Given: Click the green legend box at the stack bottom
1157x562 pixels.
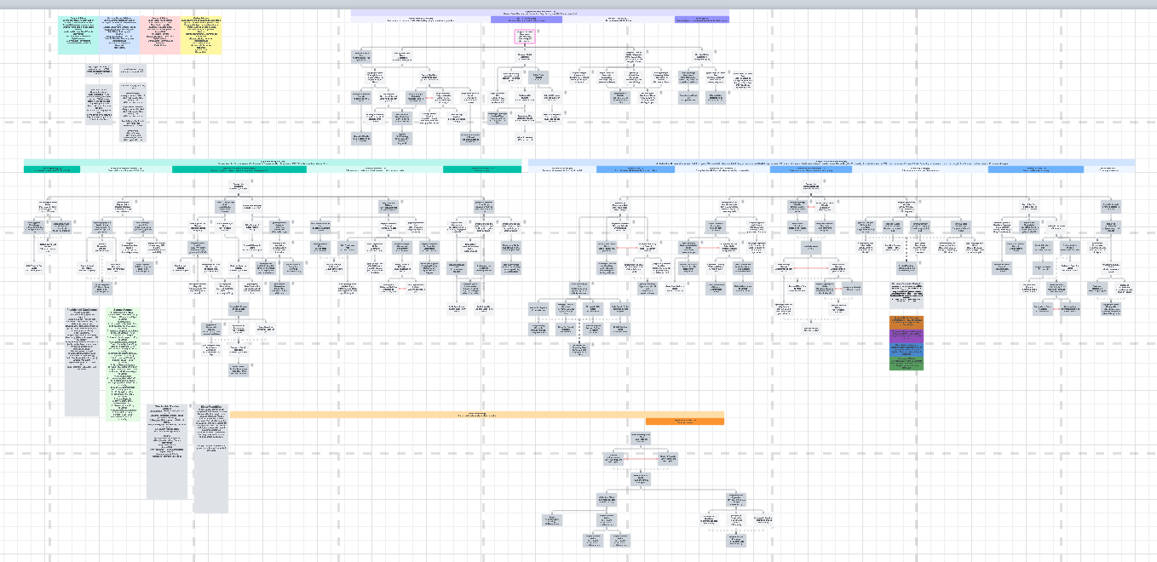Looking at the screenshot, I should click(907, 364).
